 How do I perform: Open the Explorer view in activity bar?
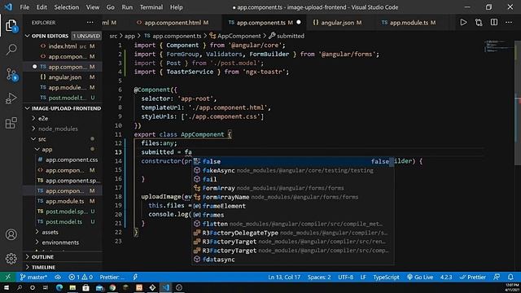click(x=11, y=25)
